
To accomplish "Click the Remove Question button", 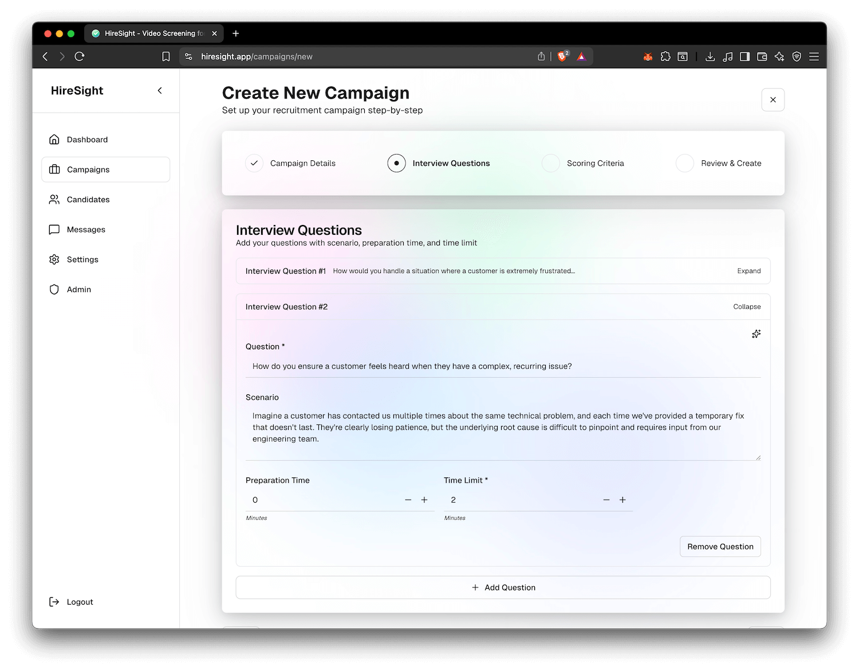I will point(720,547).
